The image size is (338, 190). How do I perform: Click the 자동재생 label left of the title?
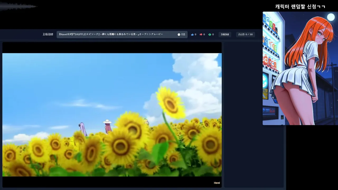tap(48, 34)
